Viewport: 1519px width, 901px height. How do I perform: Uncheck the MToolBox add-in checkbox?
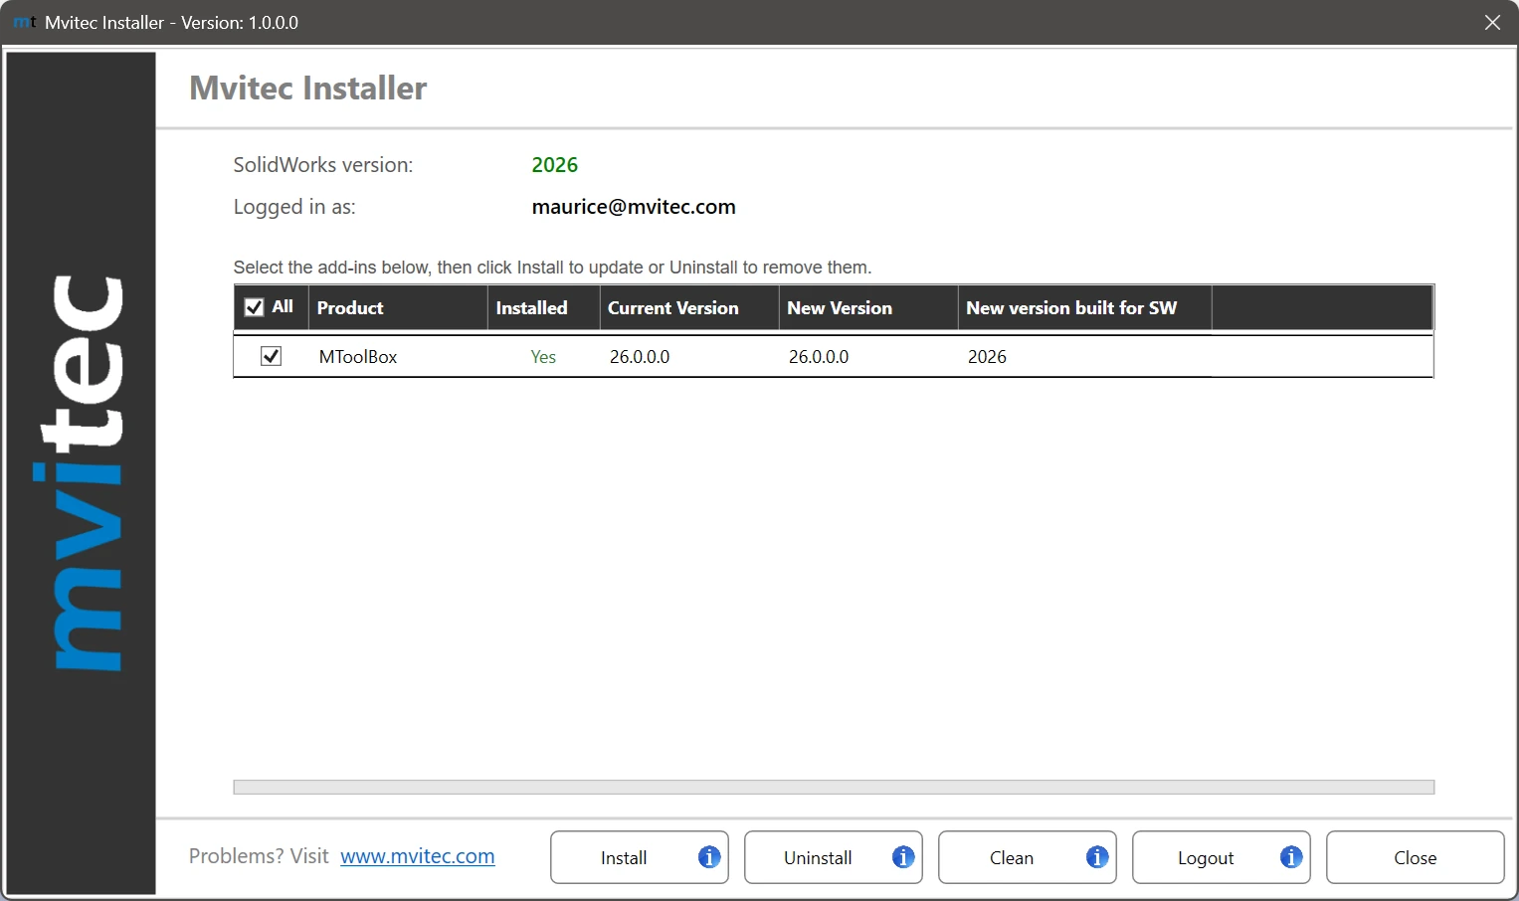pos(270,356)
